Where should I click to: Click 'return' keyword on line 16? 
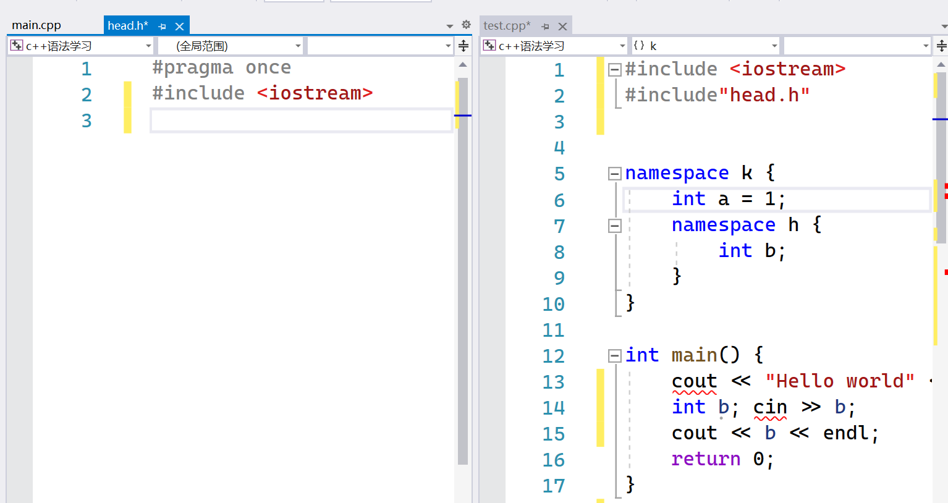[706, 459]
